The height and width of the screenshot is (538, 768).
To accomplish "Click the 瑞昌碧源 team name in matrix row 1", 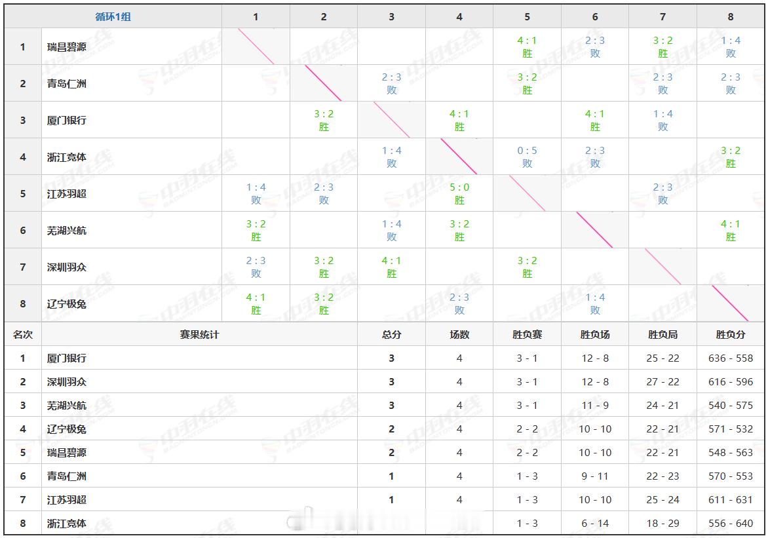I will point(67,47).
